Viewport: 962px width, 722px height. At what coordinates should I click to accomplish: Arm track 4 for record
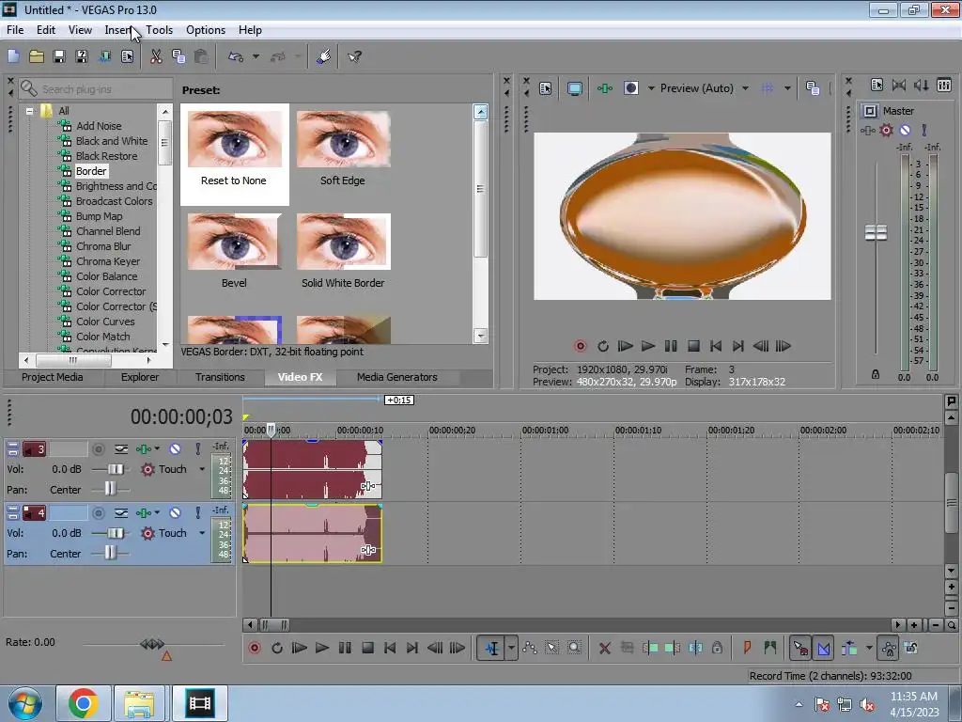tap(98, 512)
